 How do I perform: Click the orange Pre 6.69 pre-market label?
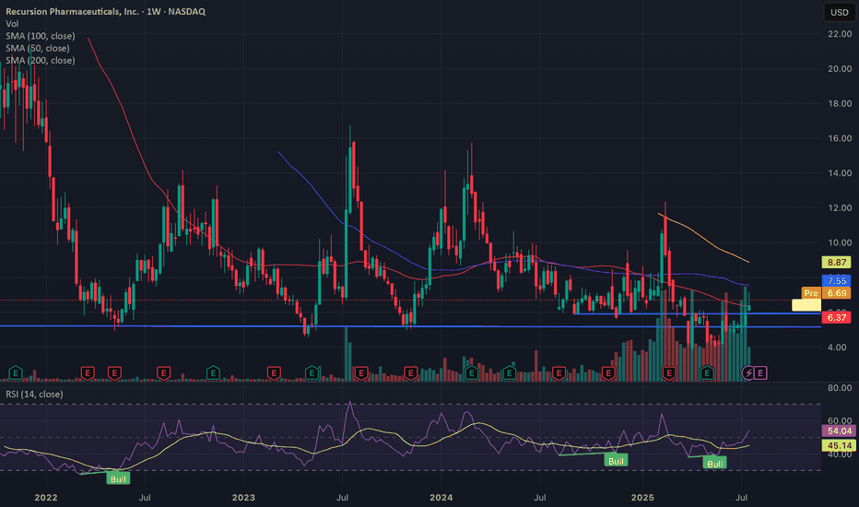(826, 293)
